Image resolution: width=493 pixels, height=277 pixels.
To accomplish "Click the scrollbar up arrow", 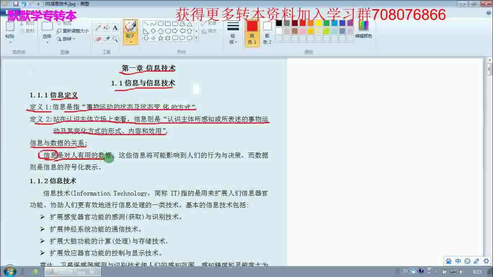I will (x=489, y=60).
